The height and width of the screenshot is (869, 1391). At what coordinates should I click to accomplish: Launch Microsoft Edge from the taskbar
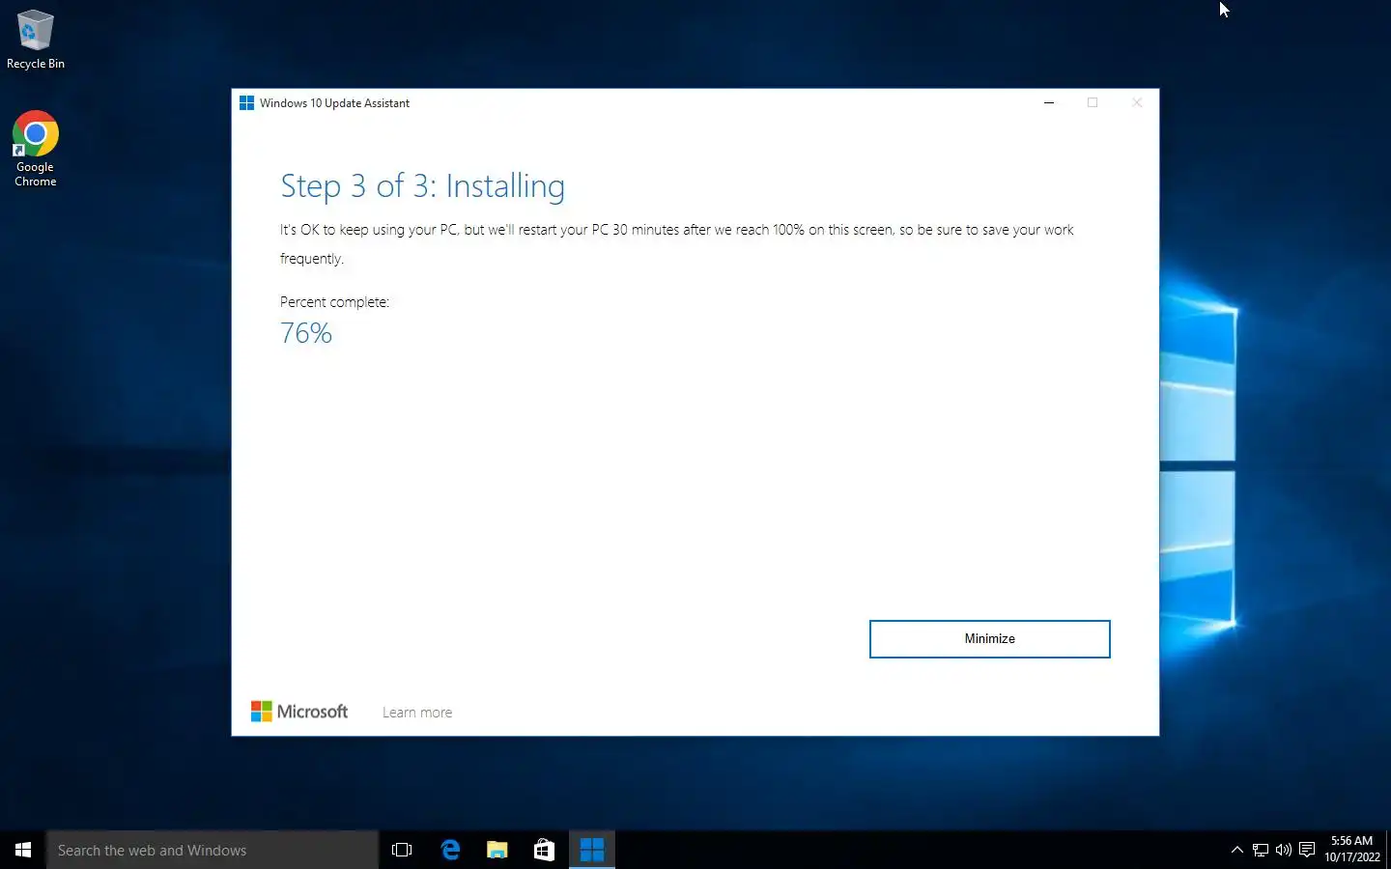coord(450,850)
